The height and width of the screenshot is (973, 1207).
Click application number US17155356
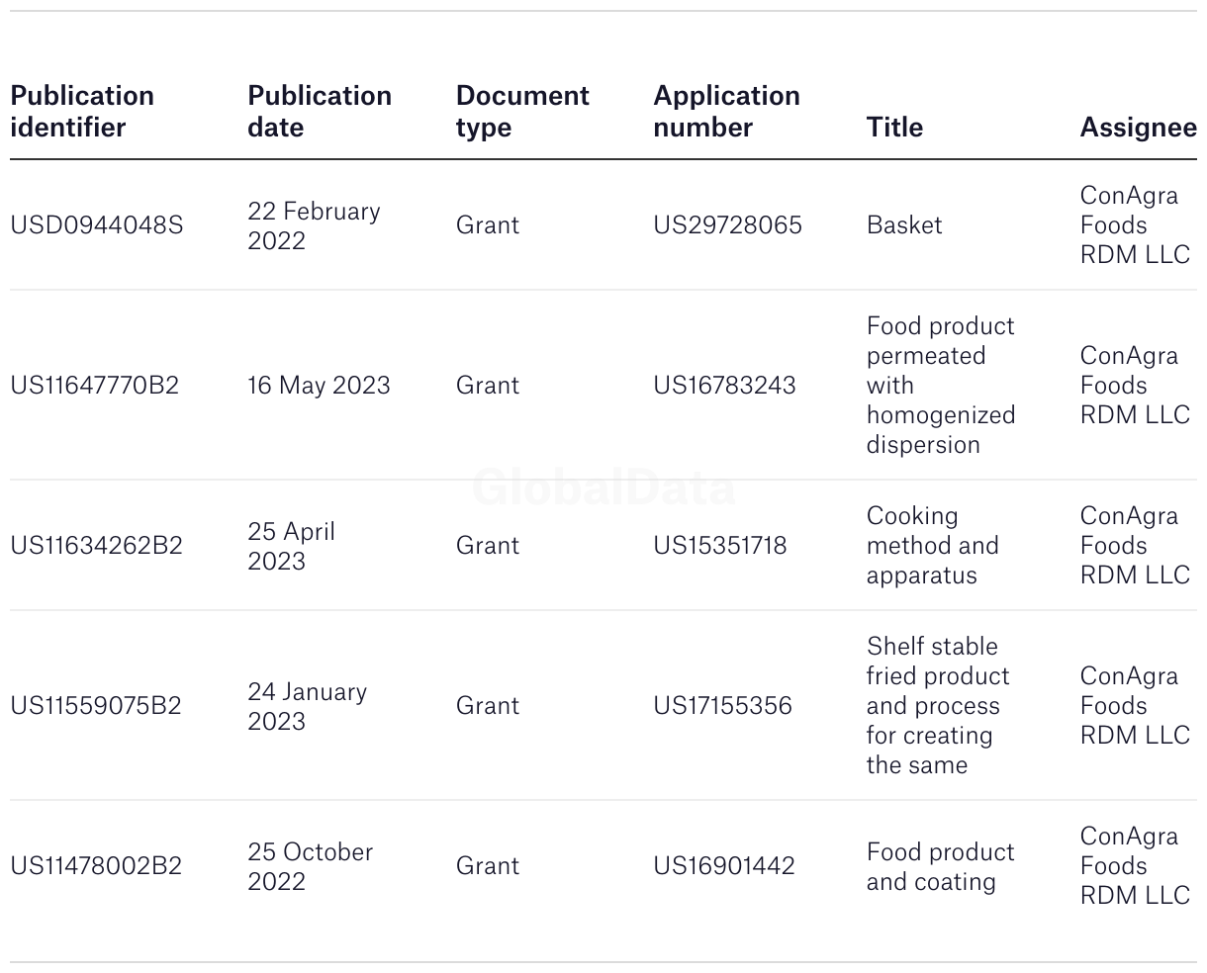click(x=722, y=706)
